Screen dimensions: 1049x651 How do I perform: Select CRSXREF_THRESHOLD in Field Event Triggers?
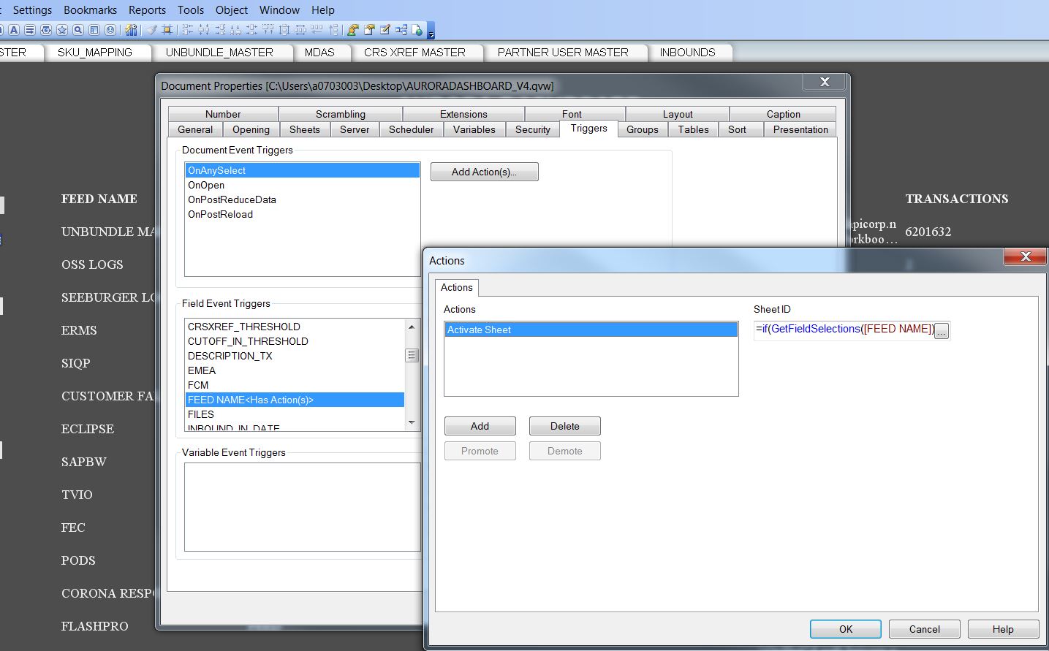click(x=295, y=327)
